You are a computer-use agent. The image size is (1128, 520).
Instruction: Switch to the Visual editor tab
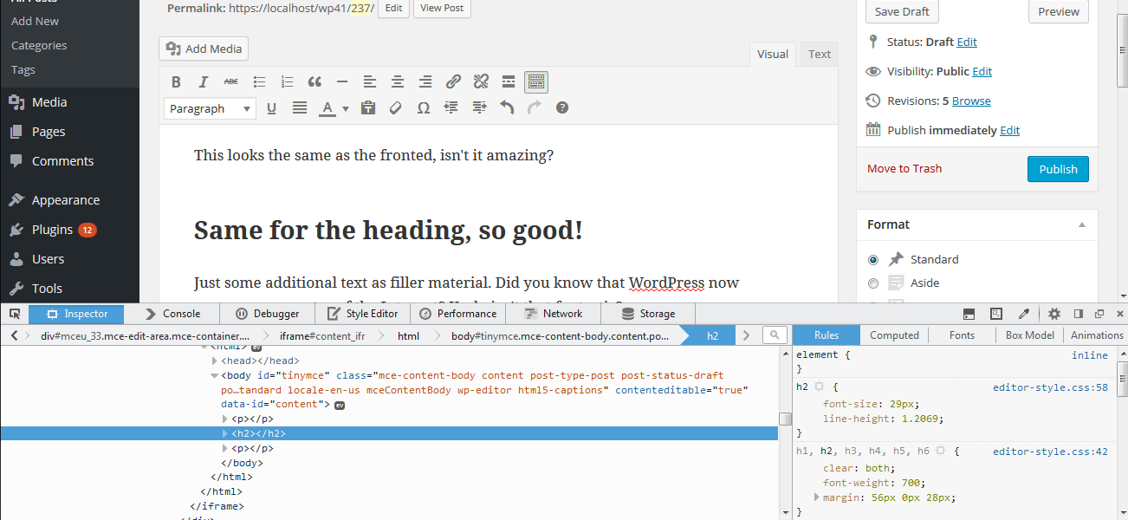pyautogui.click(x=773, y=54)
